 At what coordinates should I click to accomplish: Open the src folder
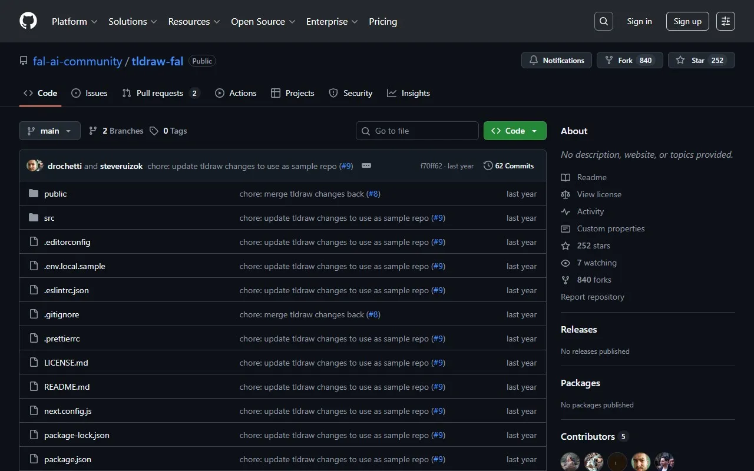pyautogui.click(x=49, y=218)
